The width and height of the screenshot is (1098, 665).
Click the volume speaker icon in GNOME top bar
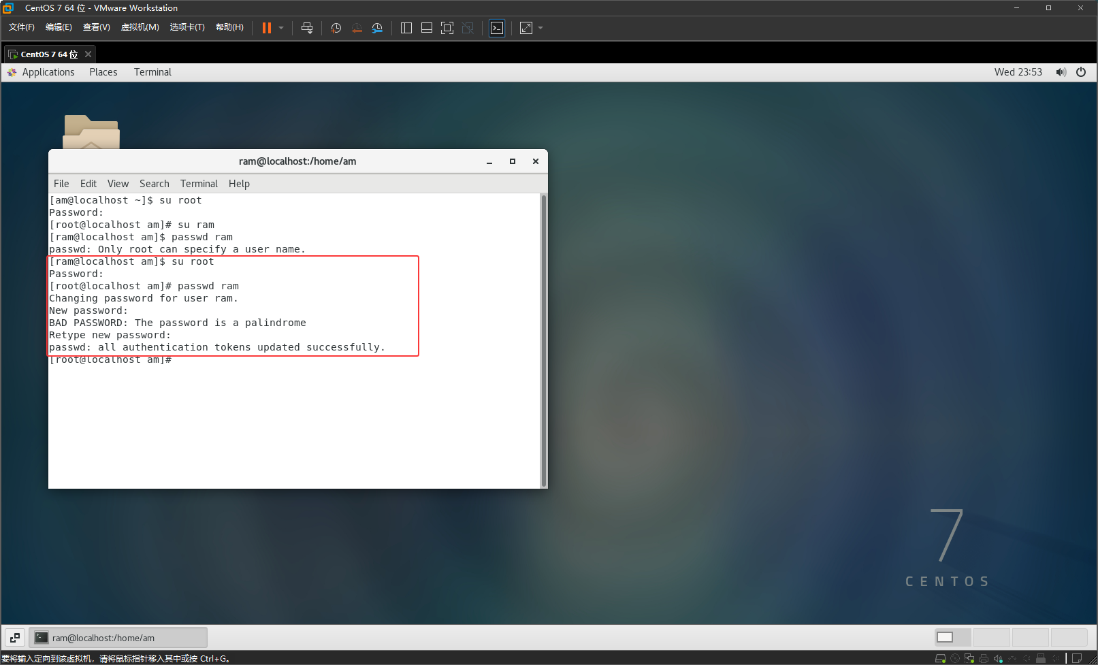click(1061, 72)
